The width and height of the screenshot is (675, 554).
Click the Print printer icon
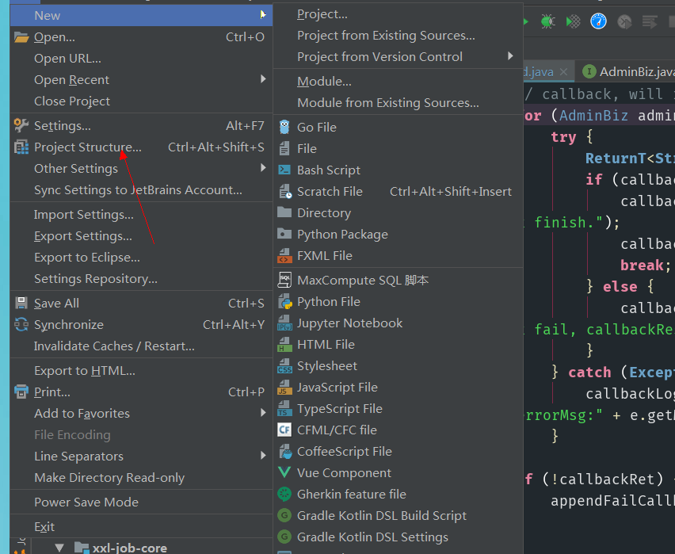point(21,392)
